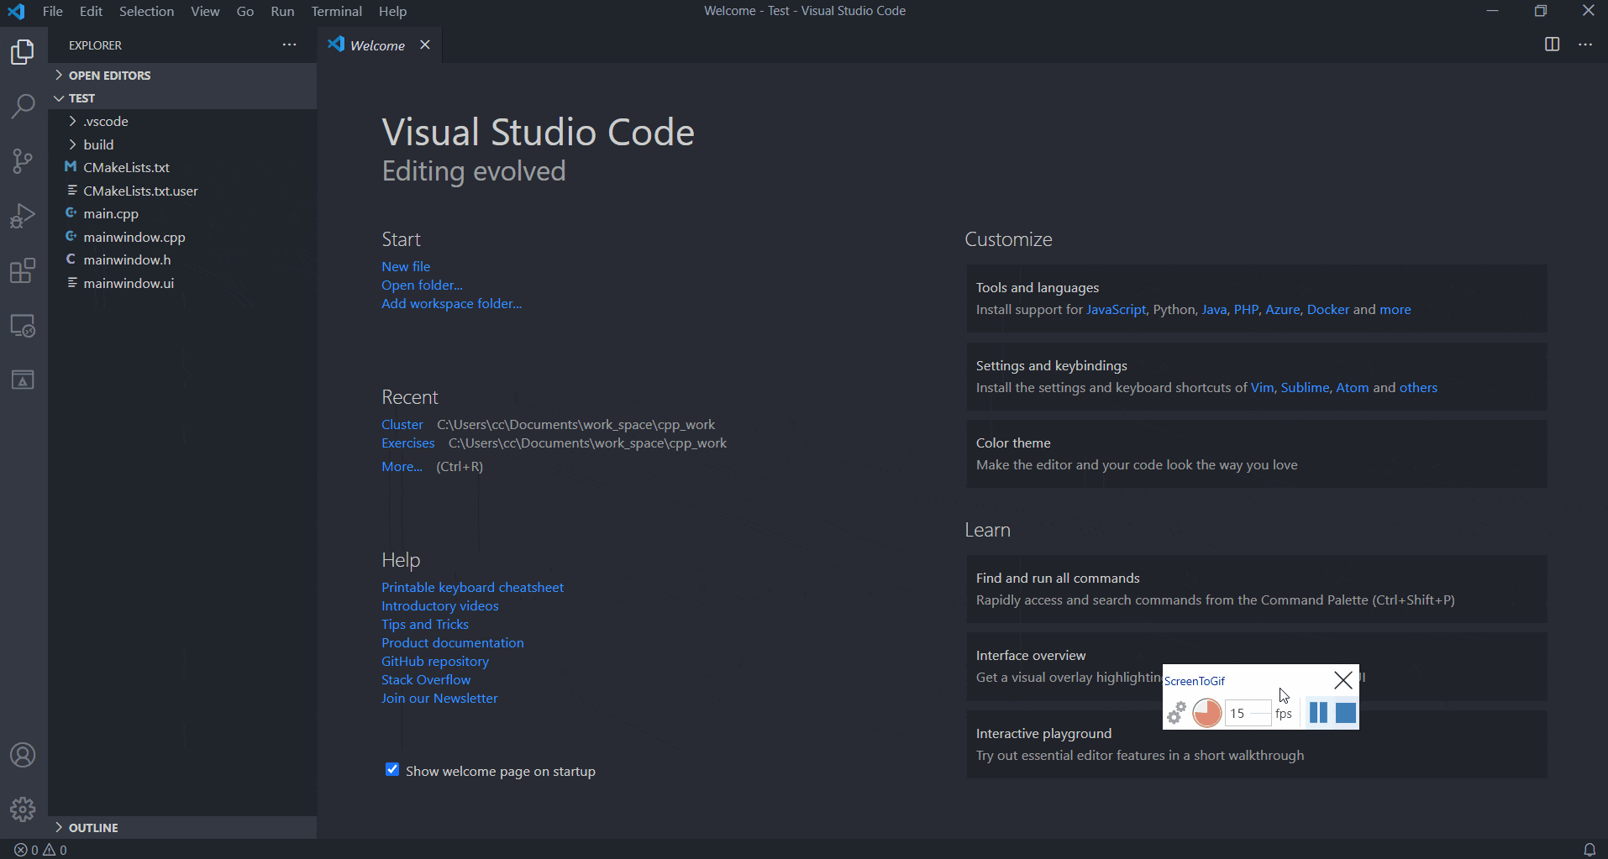Open mainwindow.ui file
Screen dimensions: 1608x859
click(x=182, y=283)
